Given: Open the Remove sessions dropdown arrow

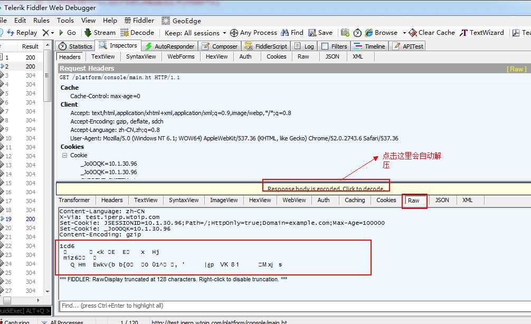Looking at the screenshot, I should point(52,33).
